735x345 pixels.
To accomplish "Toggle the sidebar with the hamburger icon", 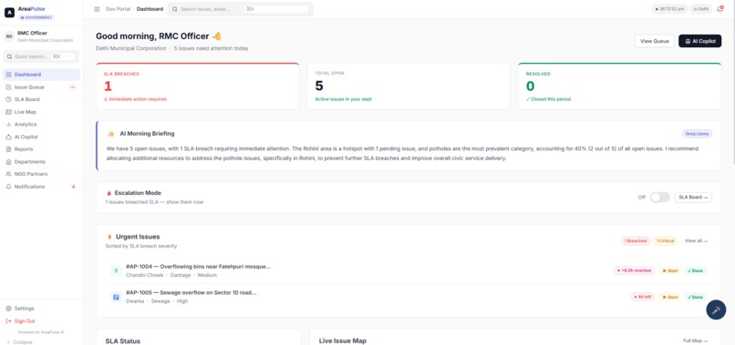I will [97, 9].
